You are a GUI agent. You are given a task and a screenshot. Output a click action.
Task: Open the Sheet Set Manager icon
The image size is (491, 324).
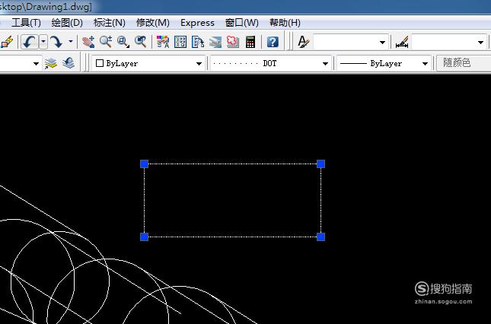pos(215,42)
